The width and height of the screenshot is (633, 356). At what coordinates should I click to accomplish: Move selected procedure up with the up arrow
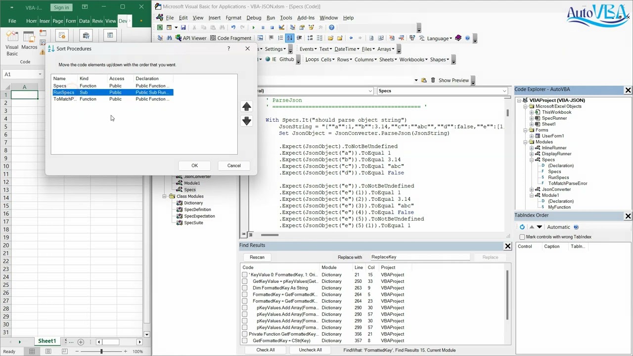pos(246,106)
